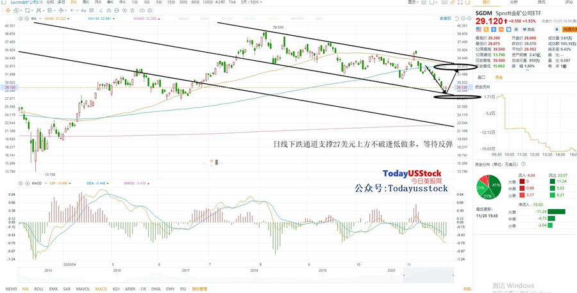This screenshot has height=293, width=577.
Task: Choose the Fibonacci/scissors analysis tool
Action: 38,11
